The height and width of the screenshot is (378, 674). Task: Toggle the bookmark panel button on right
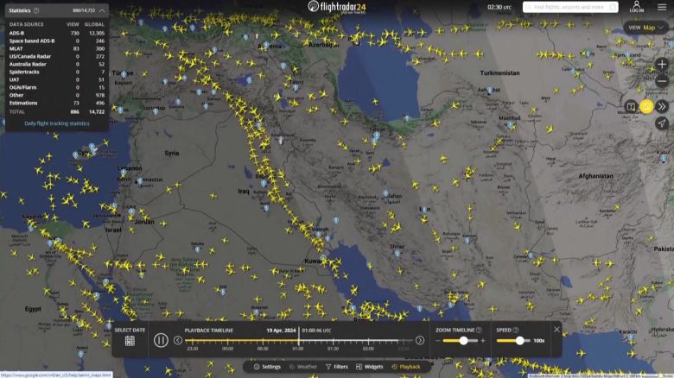pyautogui.click(x=631, y=106)
